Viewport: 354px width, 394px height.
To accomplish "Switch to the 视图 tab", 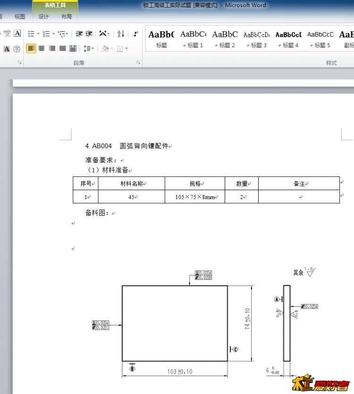I will click(x=20, y=17).
